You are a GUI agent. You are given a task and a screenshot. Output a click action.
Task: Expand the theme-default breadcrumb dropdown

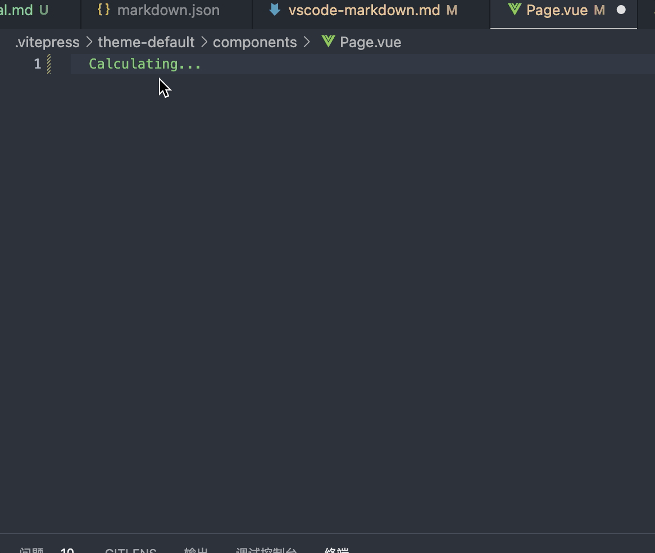146,42
